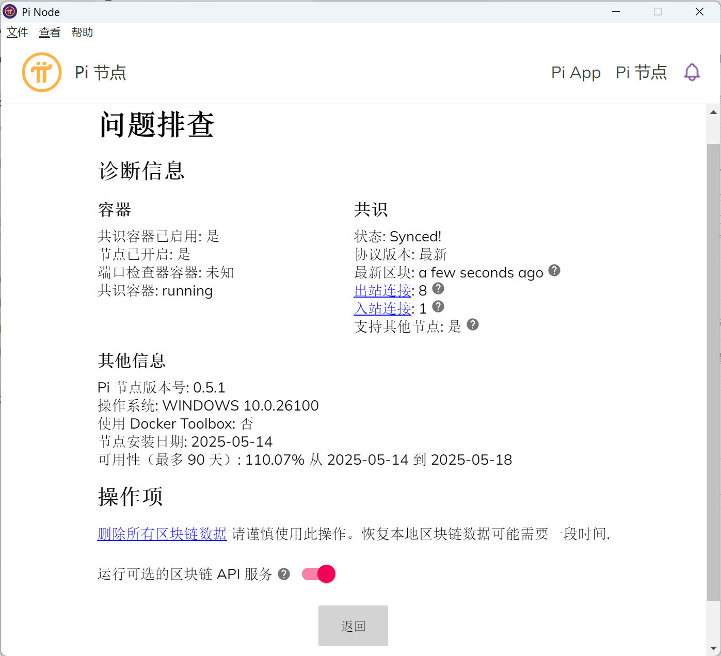
Task: Open the 入站连接 link
Action: (x=382, y=309)
